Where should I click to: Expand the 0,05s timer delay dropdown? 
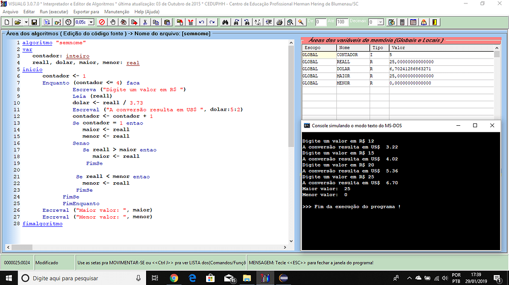[91, 22]
